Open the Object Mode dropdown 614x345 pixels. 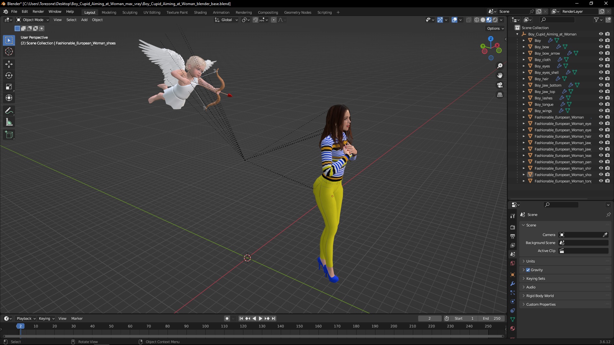(33, 20)
